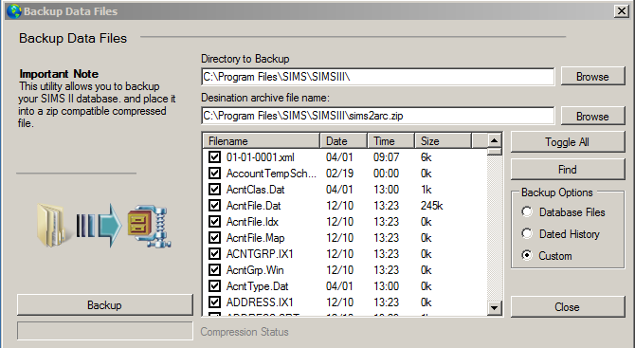This screenshot has height=348, width=635.
Task: Click the globe icon in the title bar
Action: 13,11
